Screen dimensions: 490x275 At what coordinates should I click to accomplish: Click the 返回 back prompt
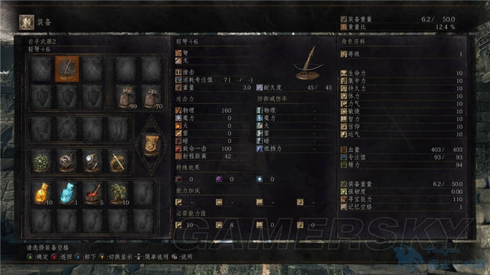62,257
